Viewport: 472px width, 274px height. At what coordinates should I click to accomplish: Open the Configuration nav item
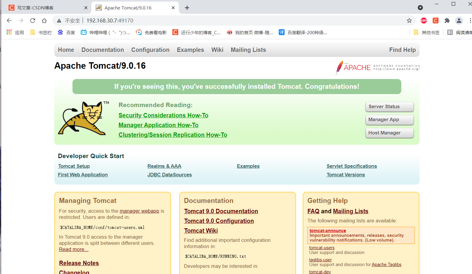click(150, 50)
